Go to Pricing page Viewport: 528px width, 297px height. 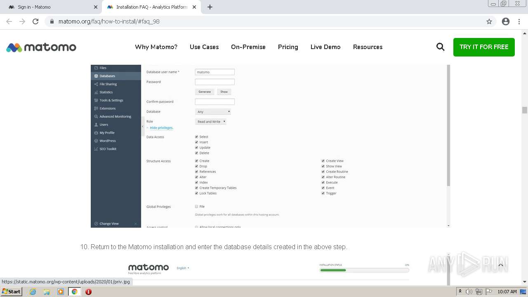288,47
